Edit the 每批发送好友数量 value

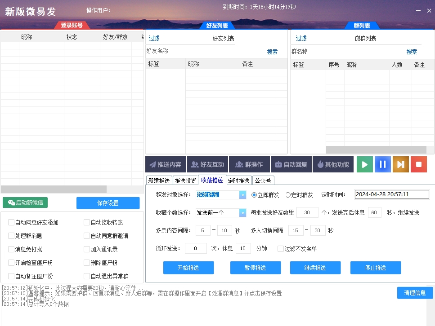(x=307, y=212)
